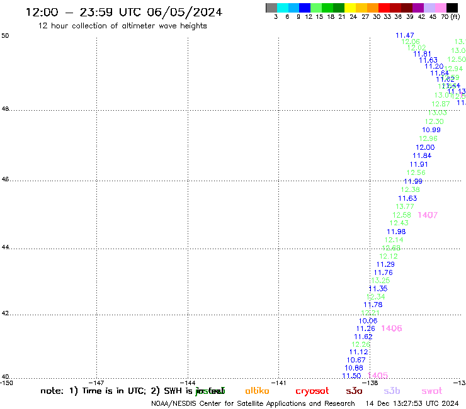This screenshot has width=466, height=409.
Task: Click the wave height value '11.26'
Action: pos(365,328)
